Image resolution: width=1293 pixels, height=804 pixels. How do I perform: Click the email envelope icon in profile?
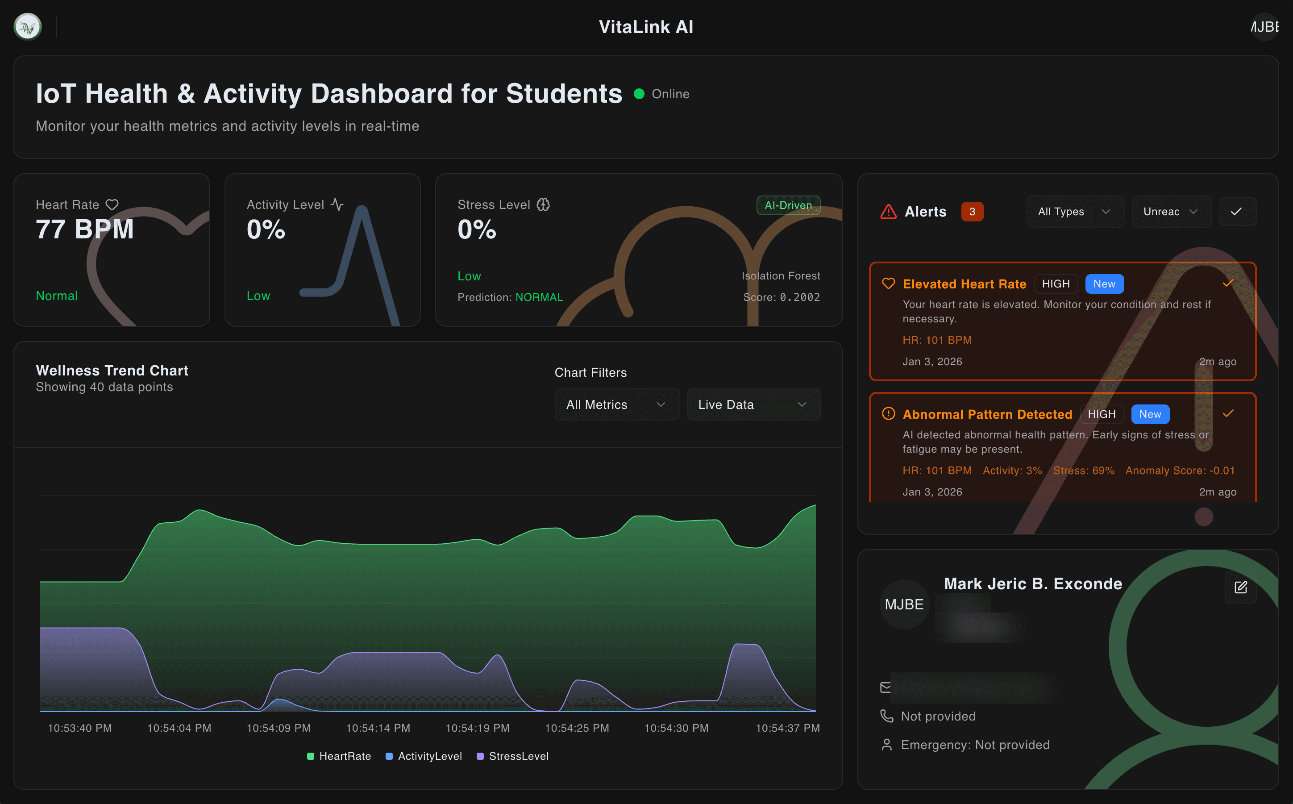(886, 687)
